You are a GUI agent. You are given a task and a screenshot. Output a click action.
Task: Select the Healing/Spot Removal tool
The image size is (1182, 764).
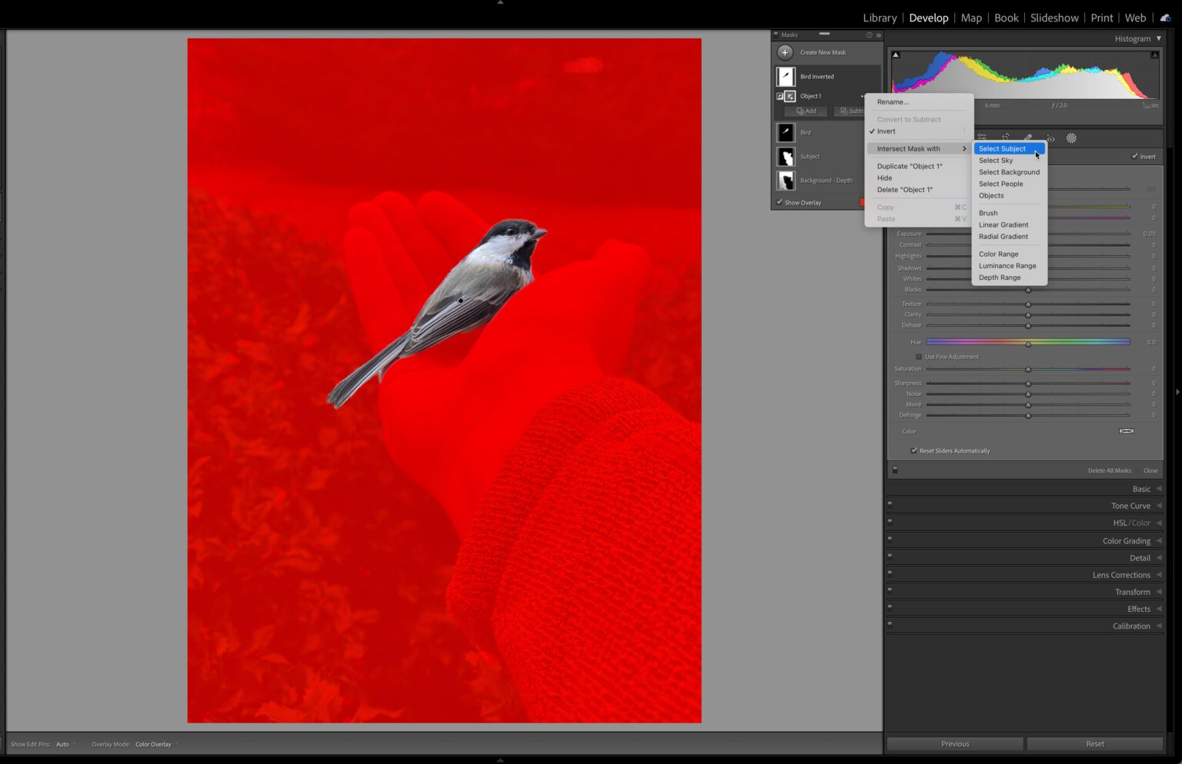[1029, 138]
